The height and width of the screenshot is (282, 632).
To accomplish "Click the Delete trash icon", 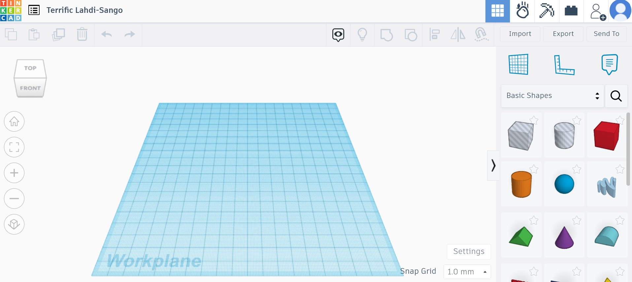I will pyautogui.click(x=82, y=34).
